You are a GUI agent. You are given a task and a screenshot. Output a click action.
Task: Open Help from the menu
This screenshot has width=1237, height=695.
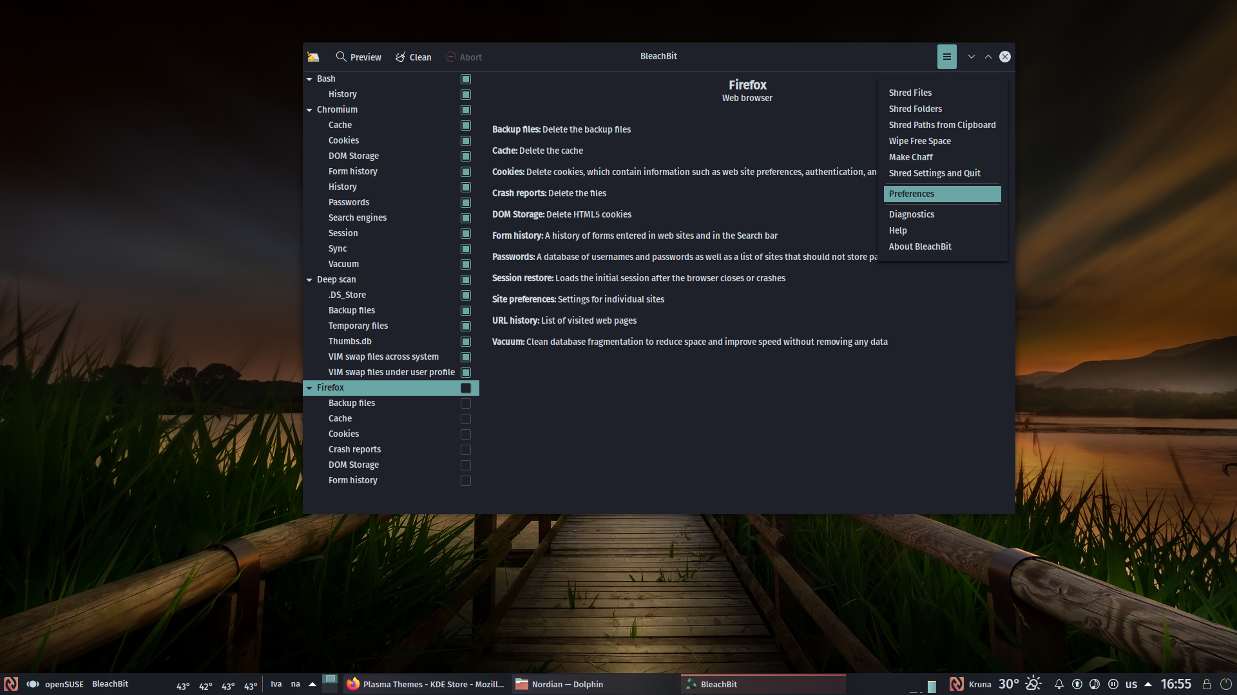(x=942, y=230)
